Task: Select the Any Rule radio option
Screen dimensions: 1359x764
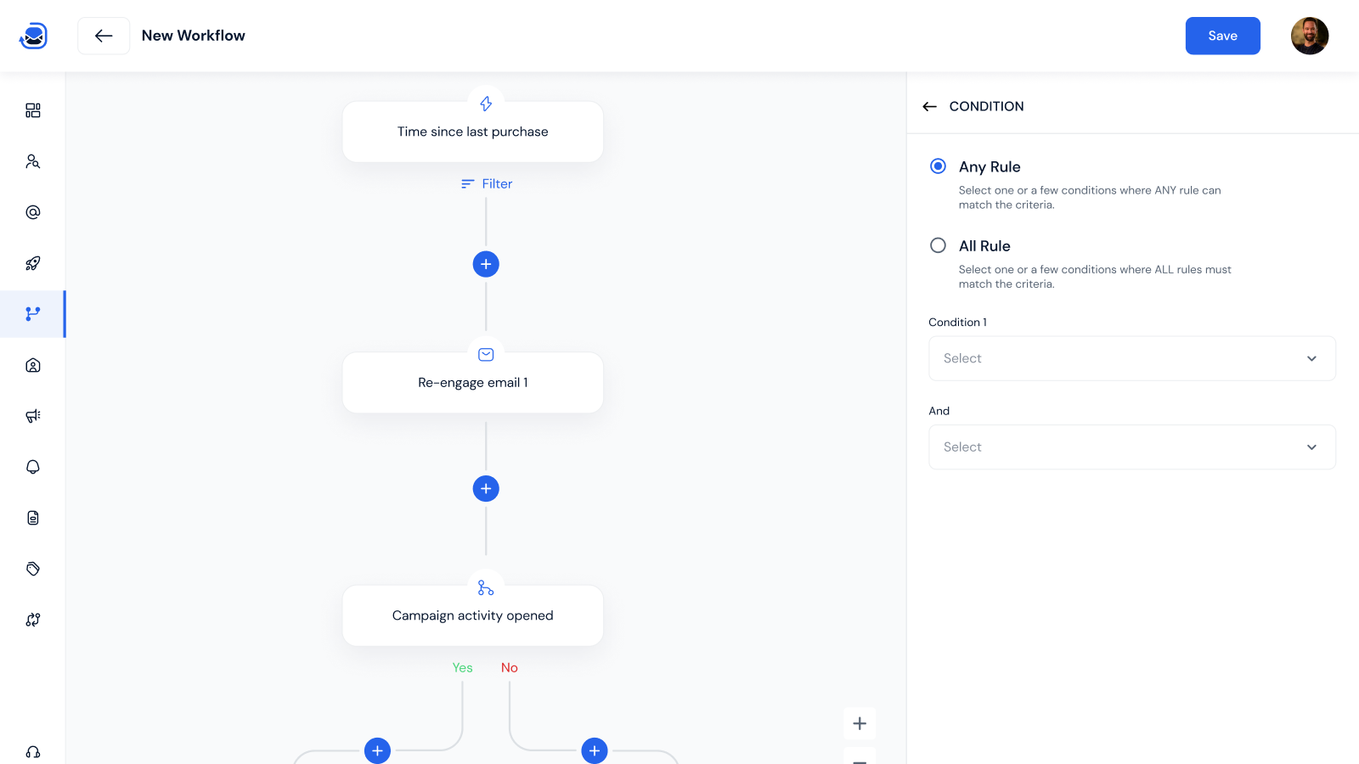Action: (938, 166)
